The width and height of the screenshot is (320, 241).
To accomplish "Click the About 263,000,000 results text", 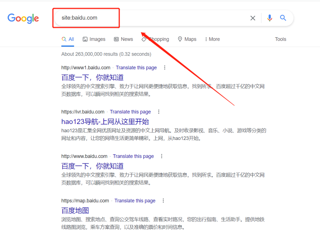I will [x=106, y=54].
